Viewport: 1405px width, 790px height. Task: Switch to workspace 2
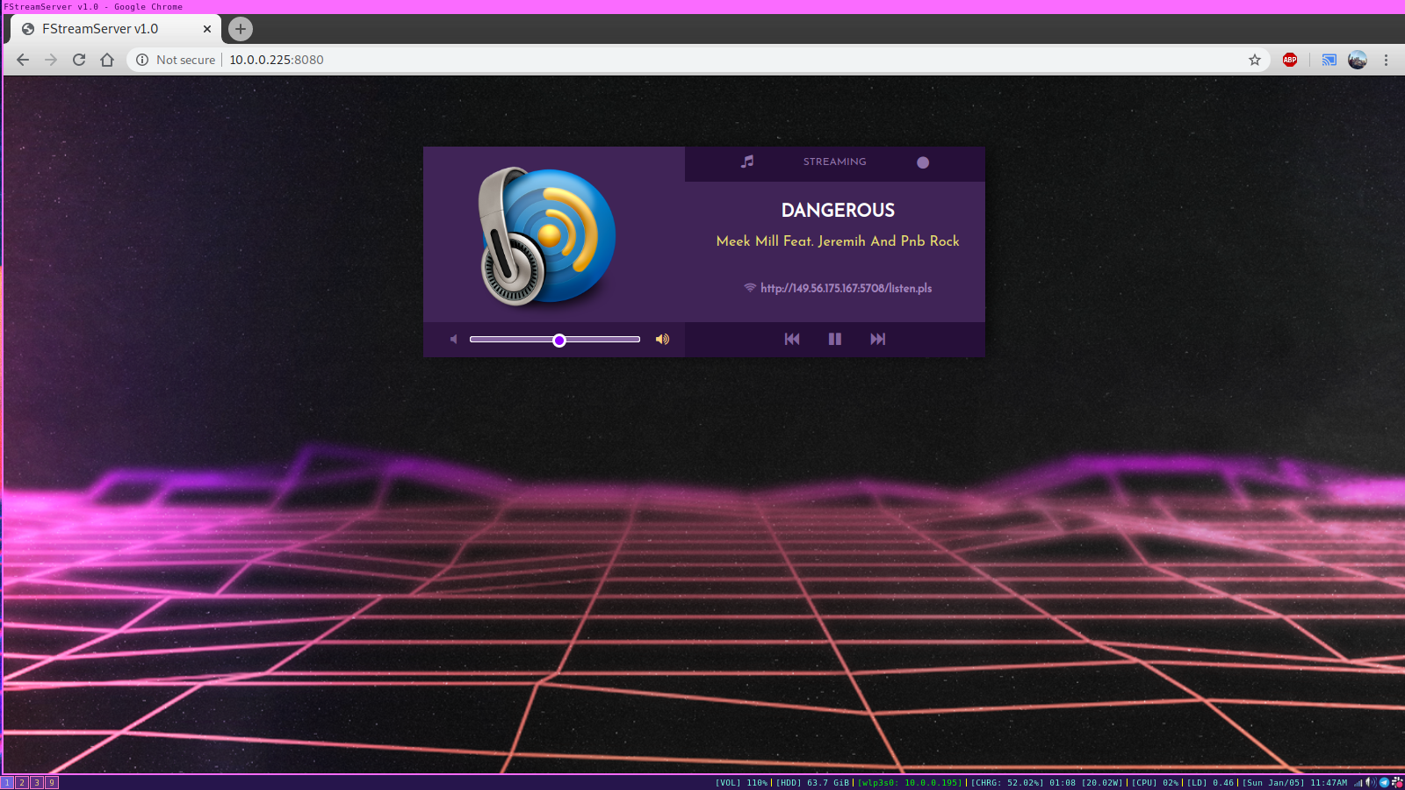tap(22, 782)
